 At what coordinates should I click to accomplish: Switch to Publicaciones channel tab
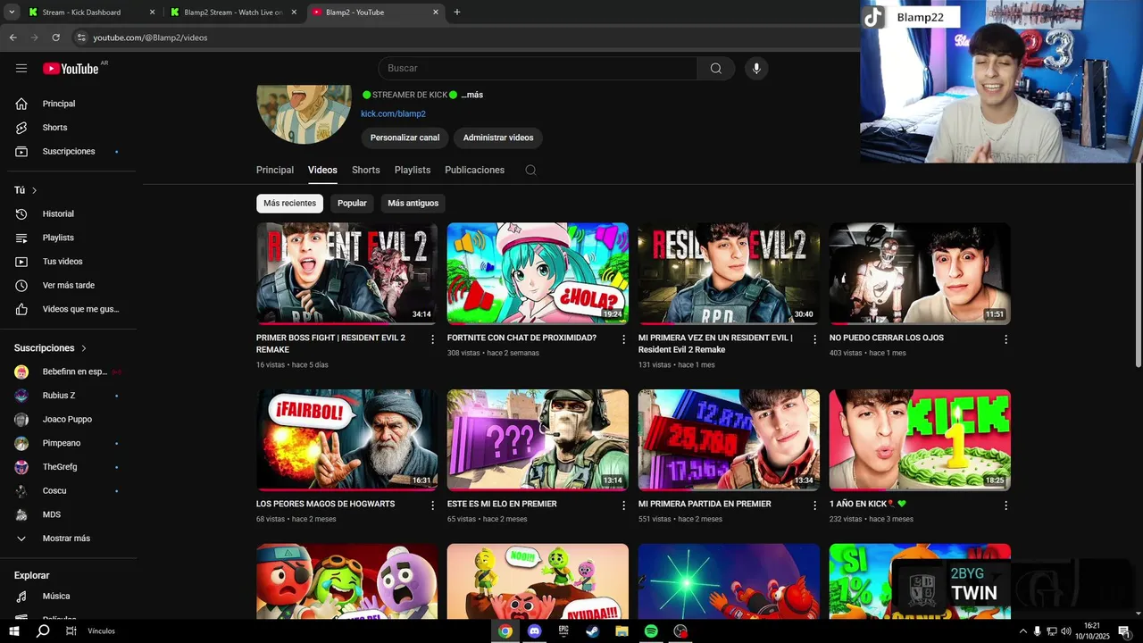pos(475,170)
